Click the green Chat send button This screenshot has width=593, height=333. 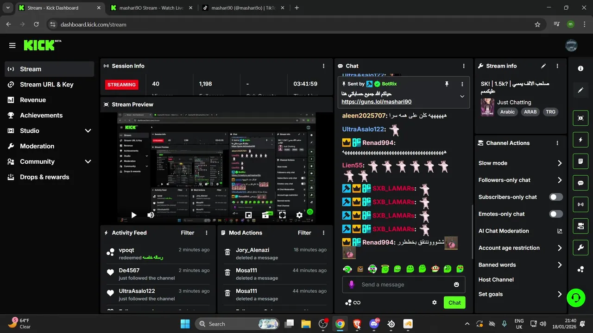pos(454,302)
